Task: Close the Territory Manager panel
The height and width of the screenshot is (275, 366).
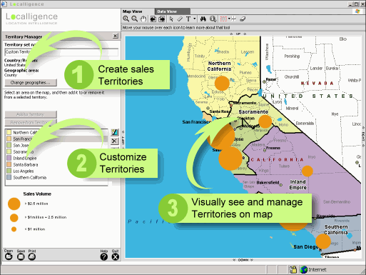Action: [116, 36]
